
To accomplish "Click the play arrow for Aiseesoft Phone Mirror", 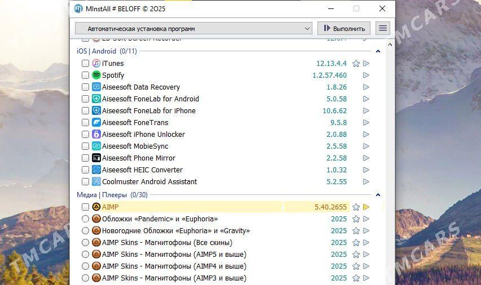I will (366, 158).
